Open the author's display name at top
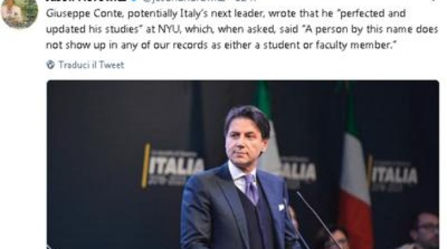This screenshot has height=249, width=447. point(86,1)
